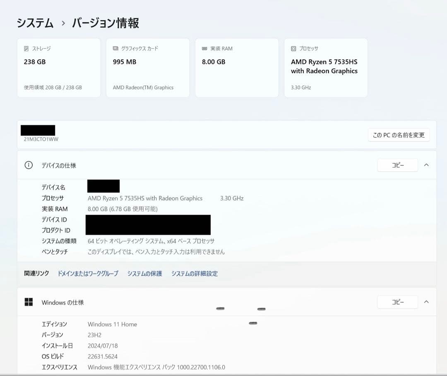
Task: Click the ストレージ card icon
Action: point(26,48)
